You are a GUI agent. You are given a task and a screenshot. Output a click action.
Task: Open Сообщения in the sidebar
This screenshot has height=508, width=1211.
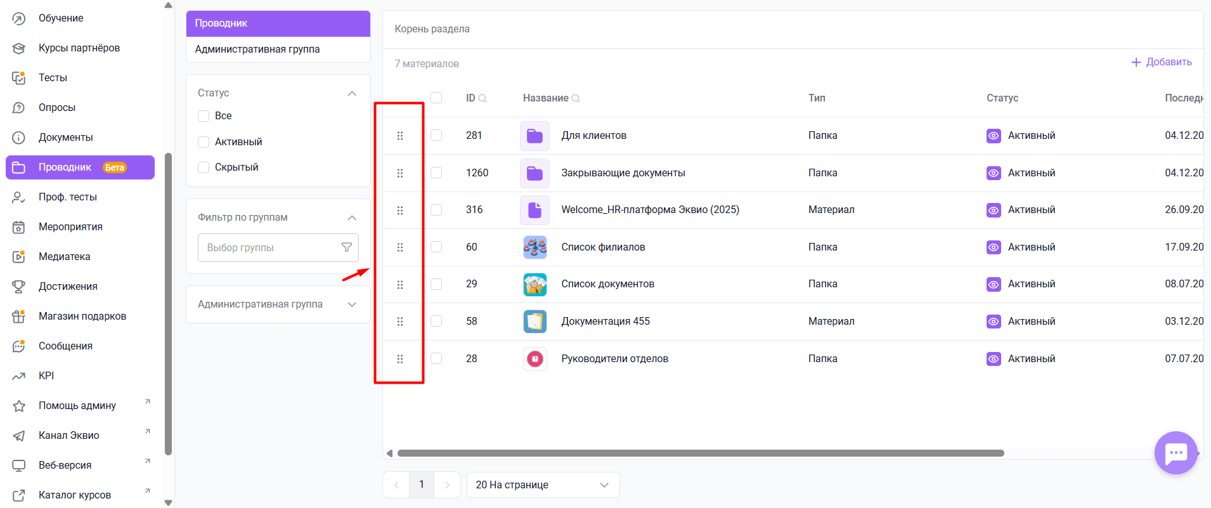pos(80,346)
